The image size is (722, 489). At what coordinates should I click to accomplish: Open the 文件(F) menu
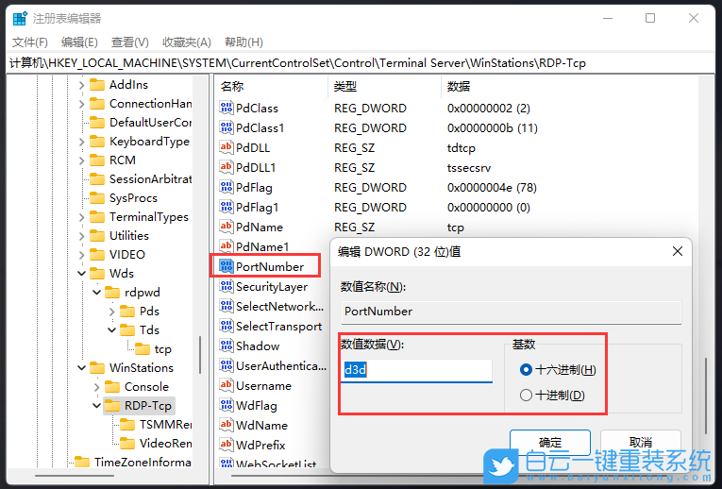click(30, 42)
